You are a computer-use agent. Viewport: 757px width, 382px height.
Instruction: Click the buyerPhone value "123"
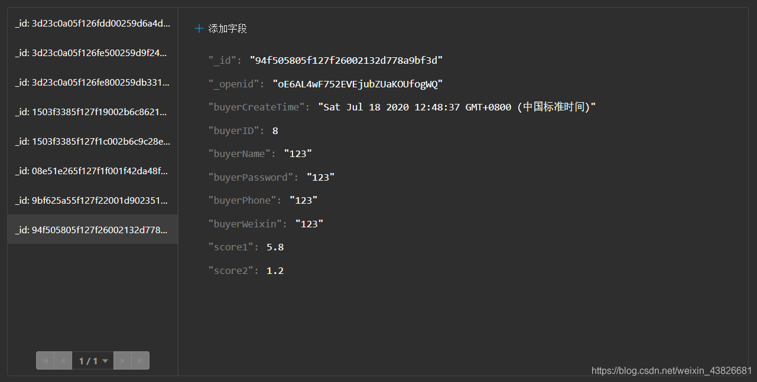tap(304, 200)
